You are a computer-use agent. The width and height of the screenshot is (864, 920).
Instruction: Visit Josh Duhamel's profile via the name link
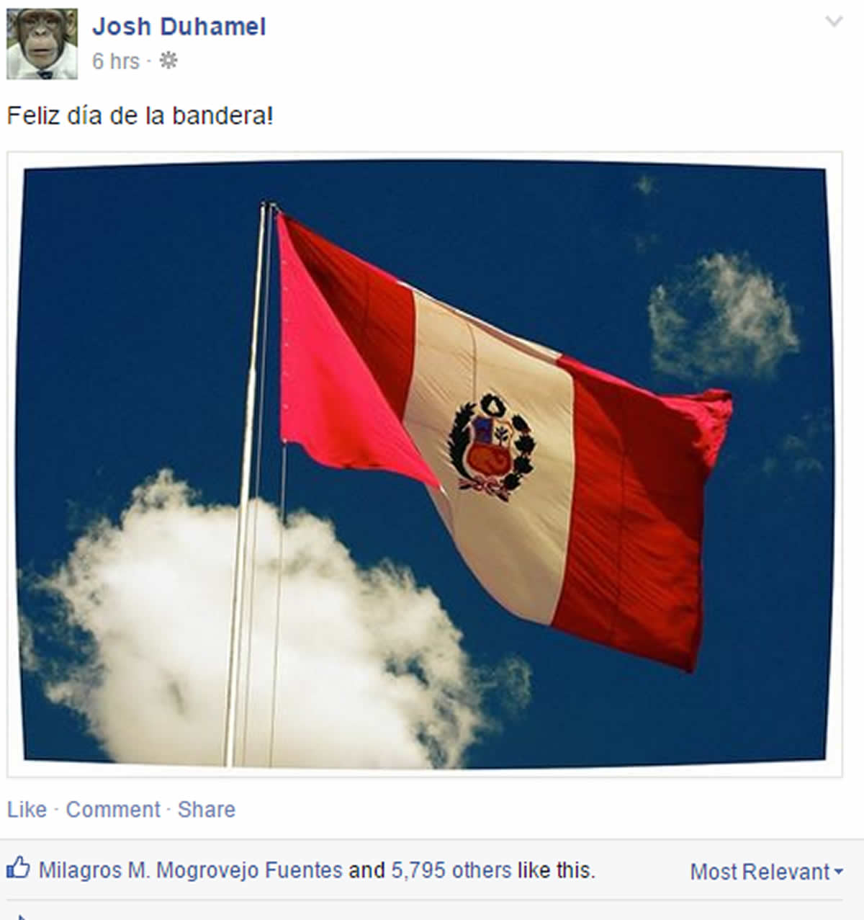tap(179, 27)
